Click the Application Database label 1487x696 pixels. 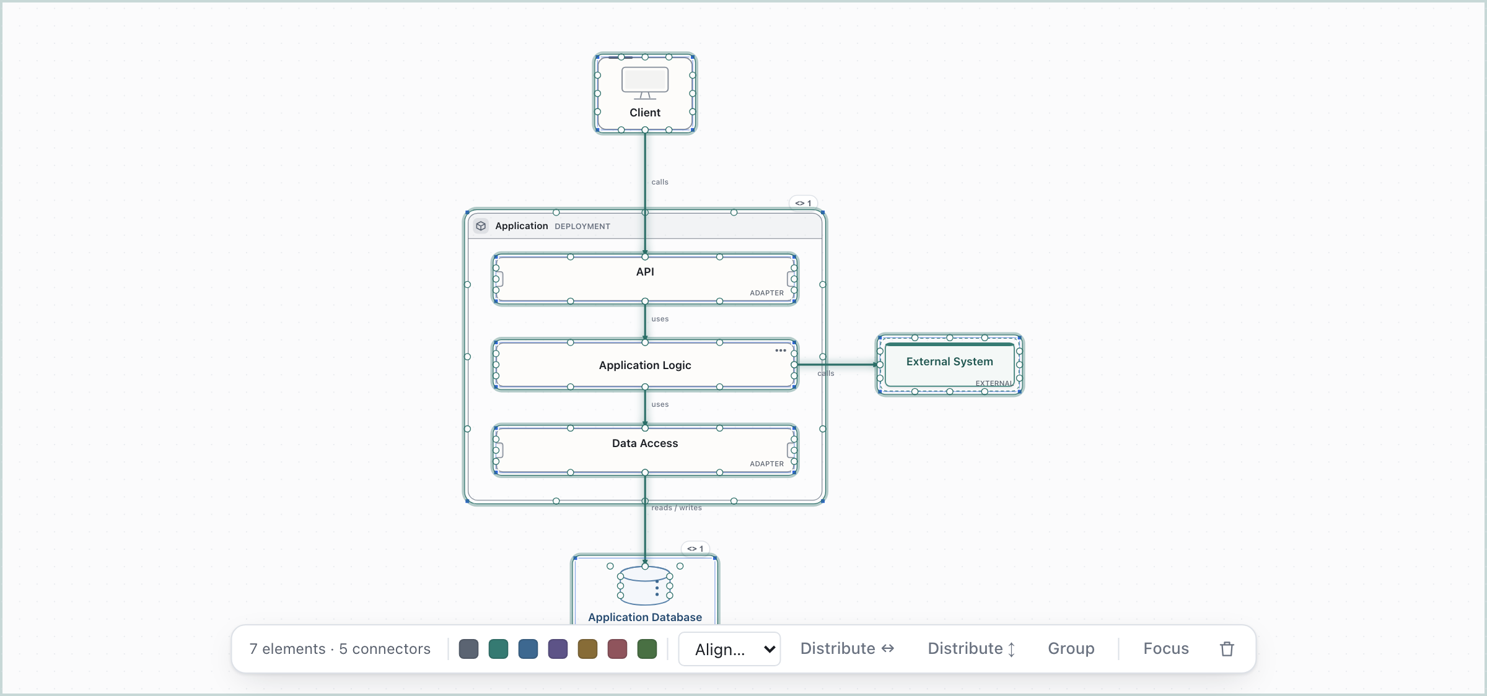[645, 617]
